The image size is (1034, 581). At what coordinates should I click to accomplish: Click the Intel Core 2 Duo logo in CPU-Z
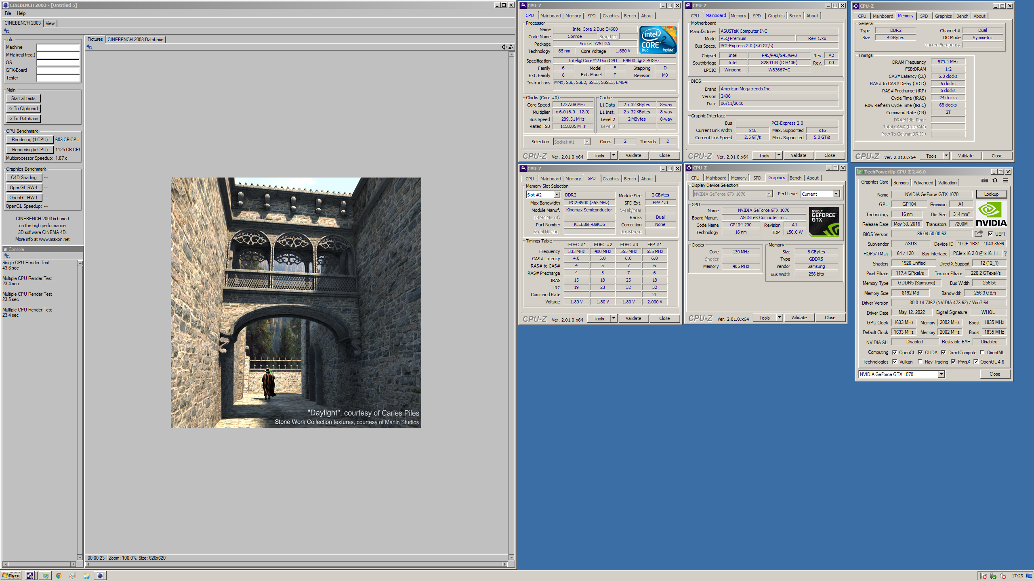(x=658, y=40)
